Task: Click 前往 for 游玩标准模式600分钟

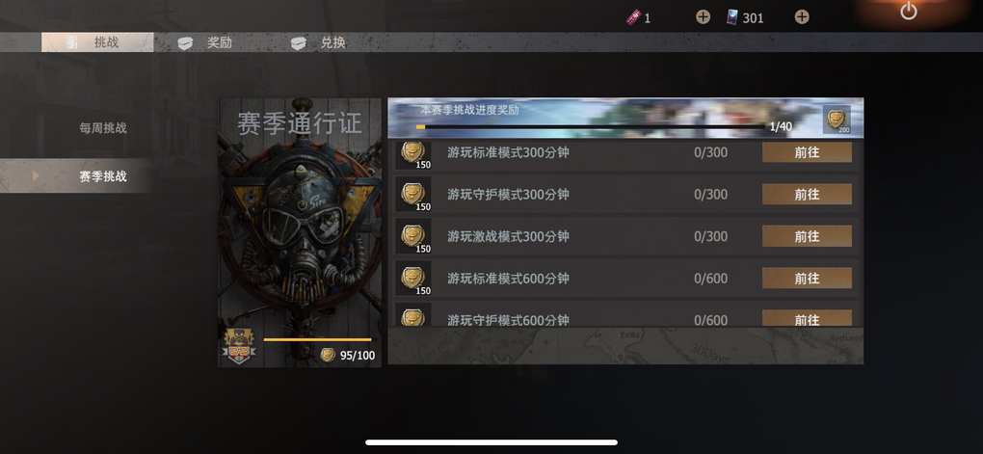Action: (807, 278)
